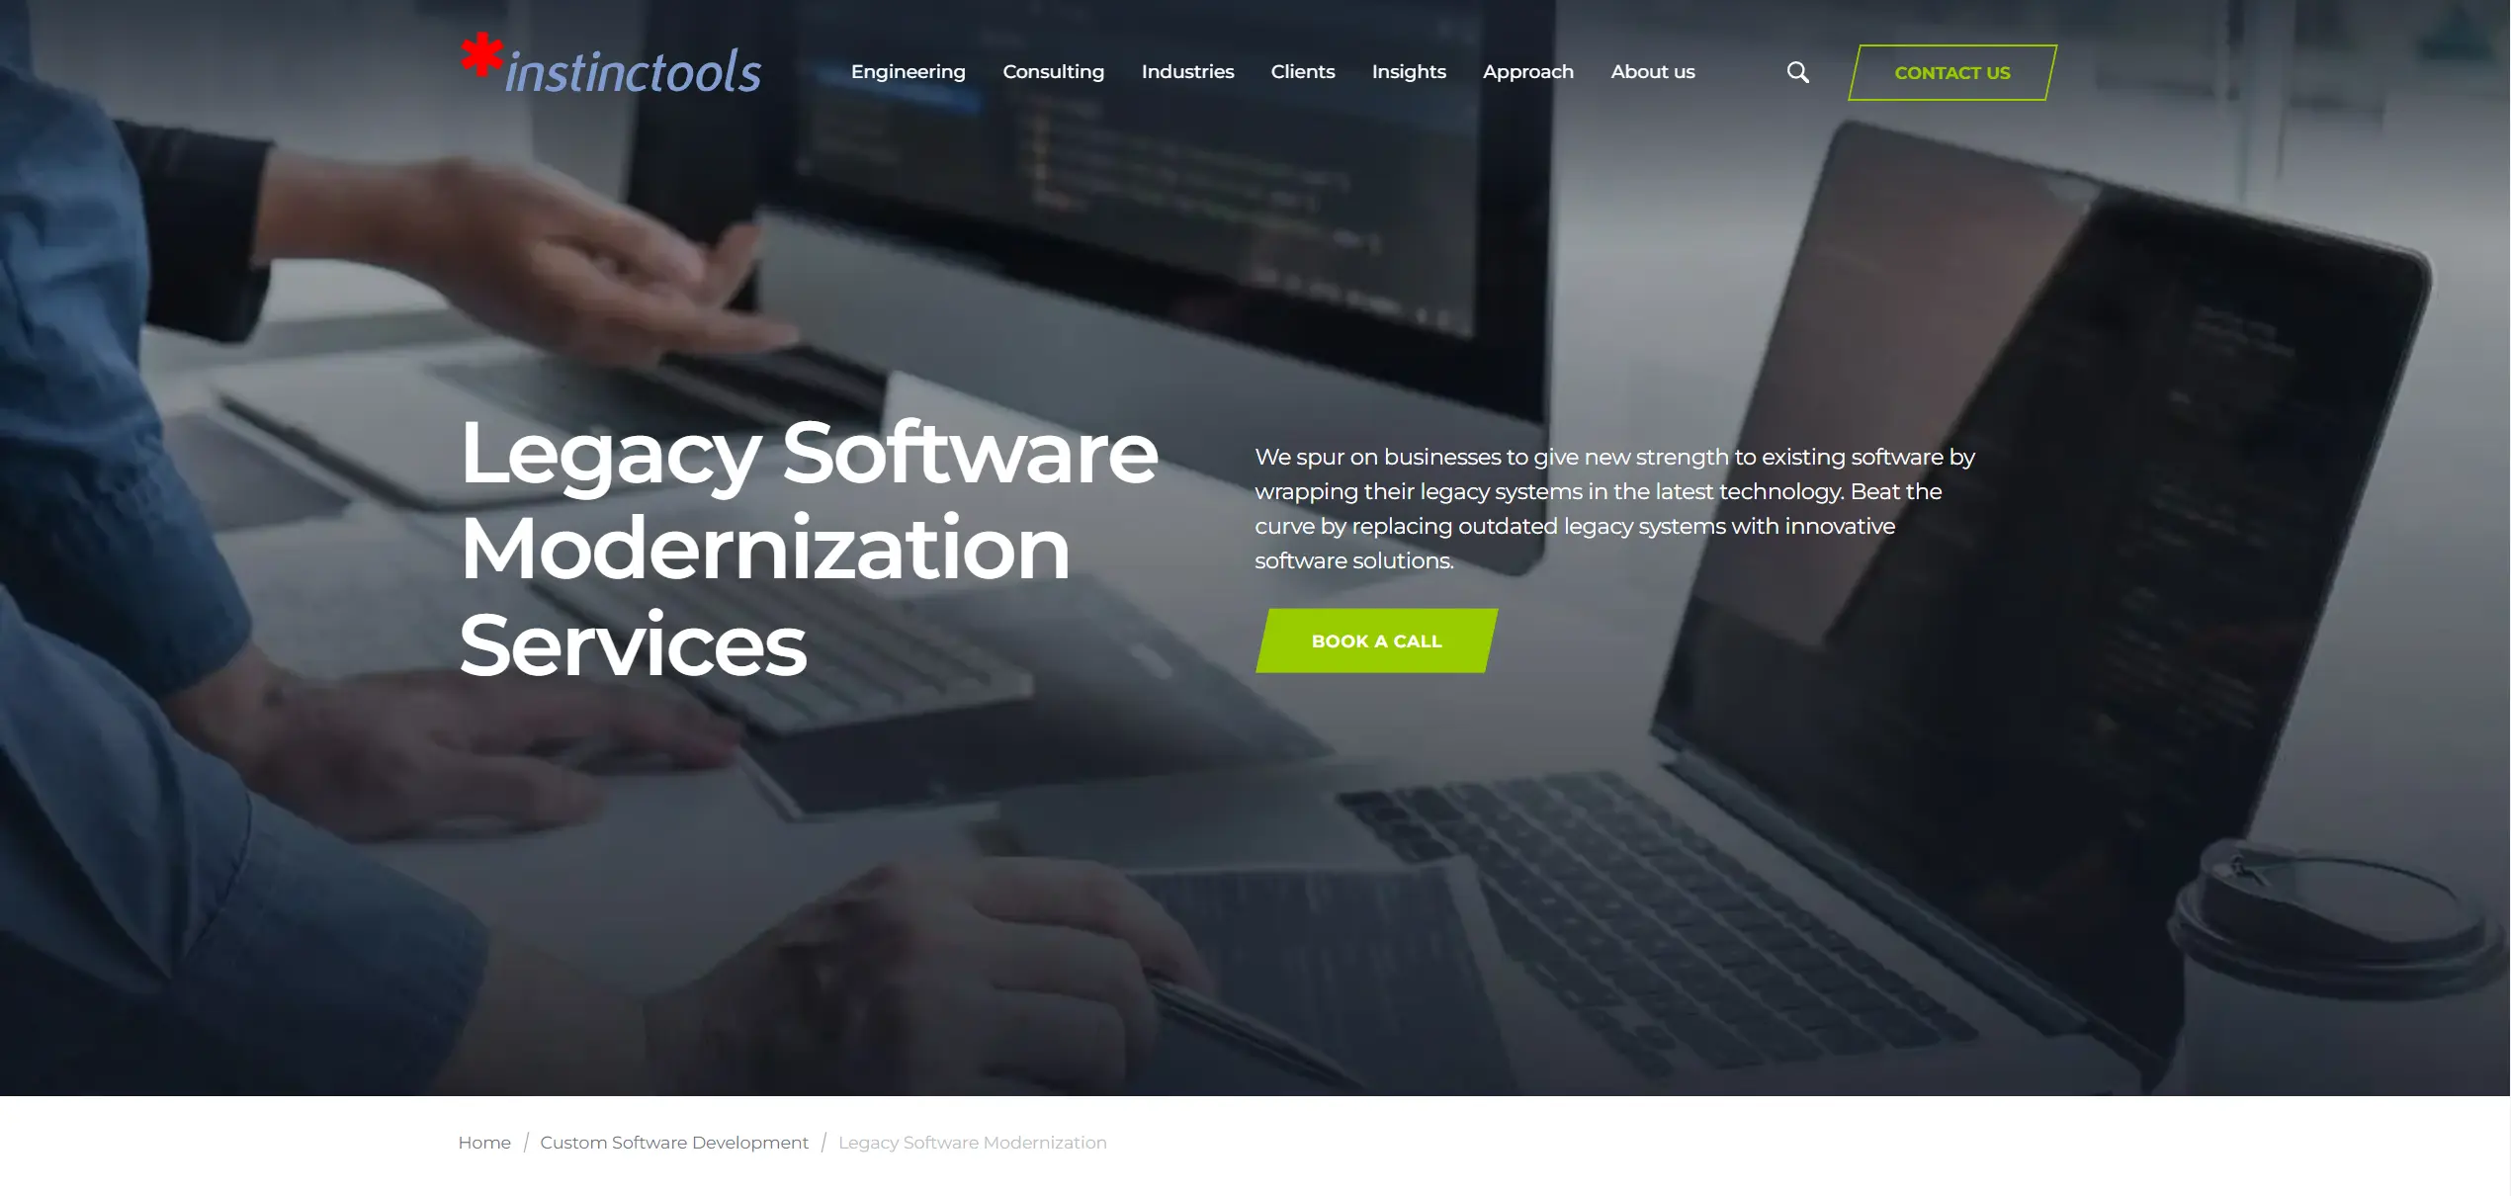
Task: Click the Legacy Software Modernization breadcrumb item
Action: 972,1142
